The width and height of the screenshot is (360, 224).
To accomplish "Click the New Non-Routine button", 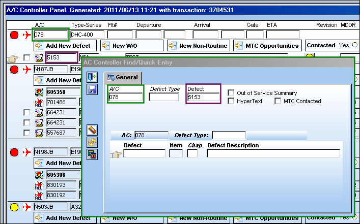I will (x=199, y=46).
